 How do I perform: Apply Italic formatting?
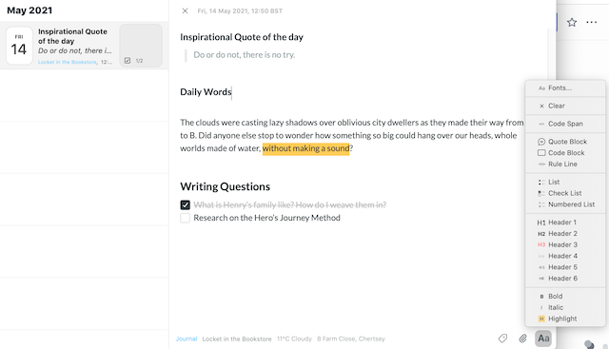565,308
